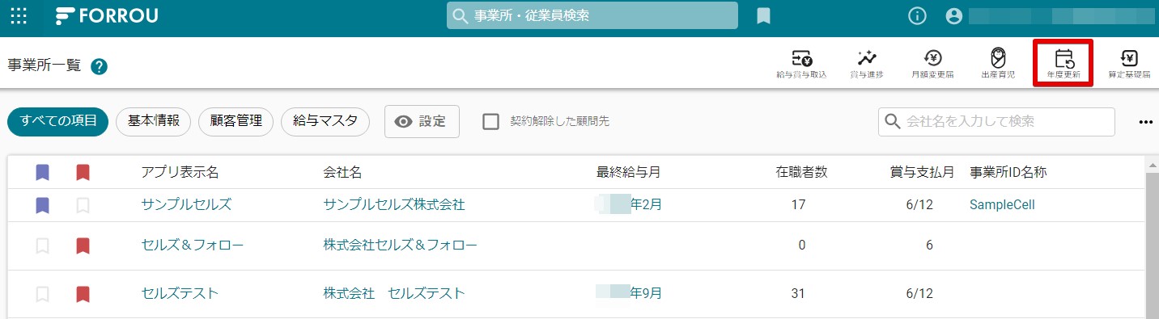Screen dimensions: 1159x319
Task: Open the 賞与進捗 toolbar icon
Action: pyautogui.click(x=867, y=64)
